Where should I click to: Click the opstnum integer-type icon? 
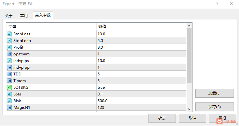10,54
